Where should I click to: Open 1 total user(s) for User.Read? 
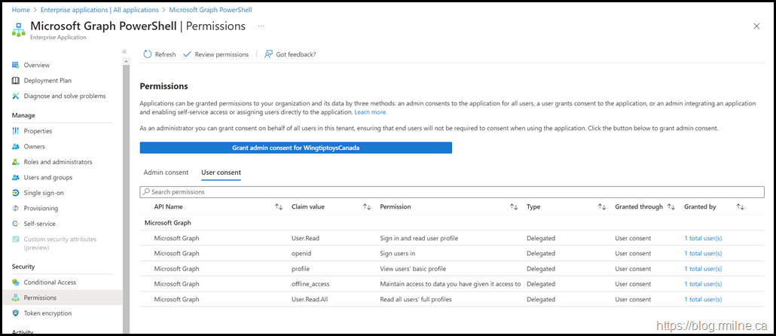[702, 238]
